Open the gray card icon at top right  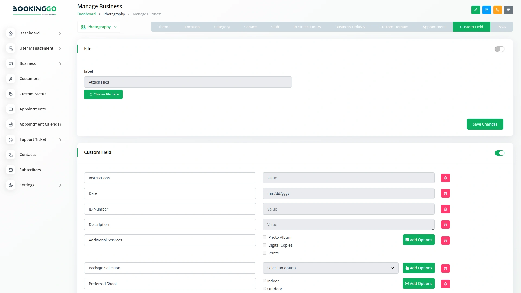(x=509, y=10)
